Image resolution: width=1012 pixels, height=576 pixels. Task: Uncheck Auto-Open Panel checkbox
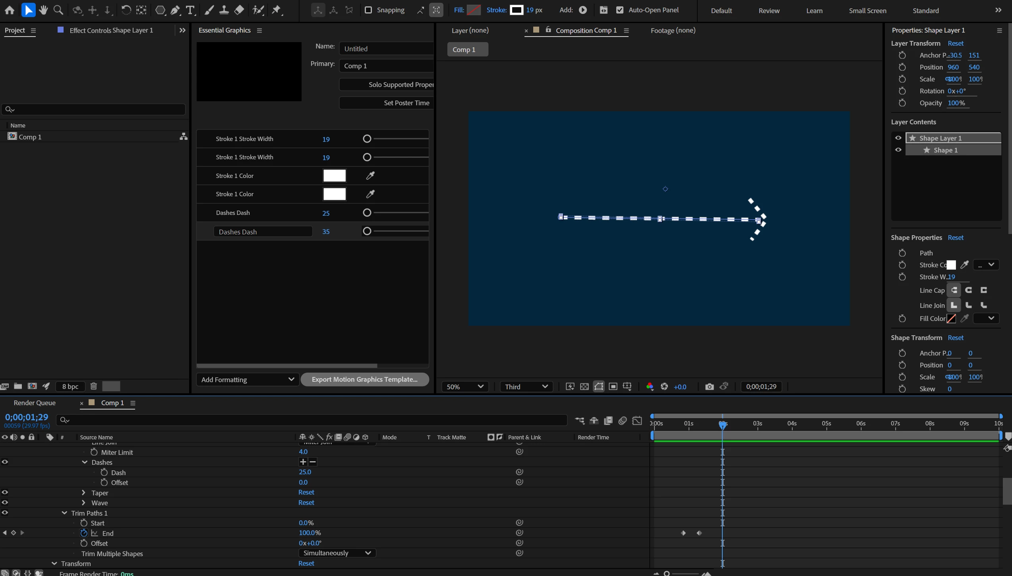coord(620,10)
